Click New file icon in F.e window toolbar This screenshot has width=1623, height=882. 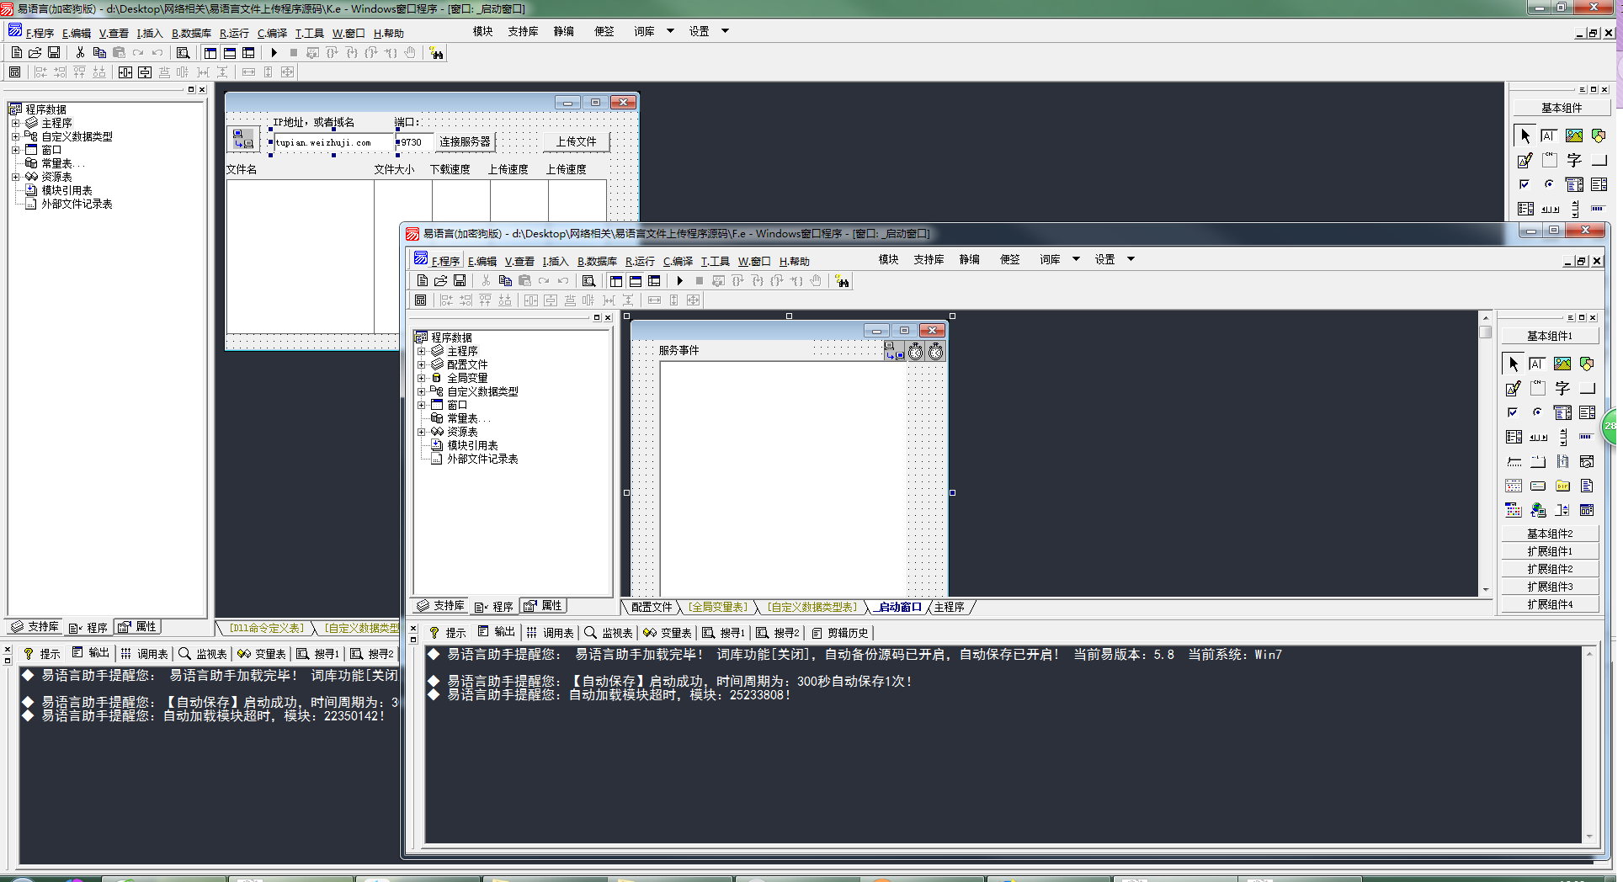pos(423,281)
